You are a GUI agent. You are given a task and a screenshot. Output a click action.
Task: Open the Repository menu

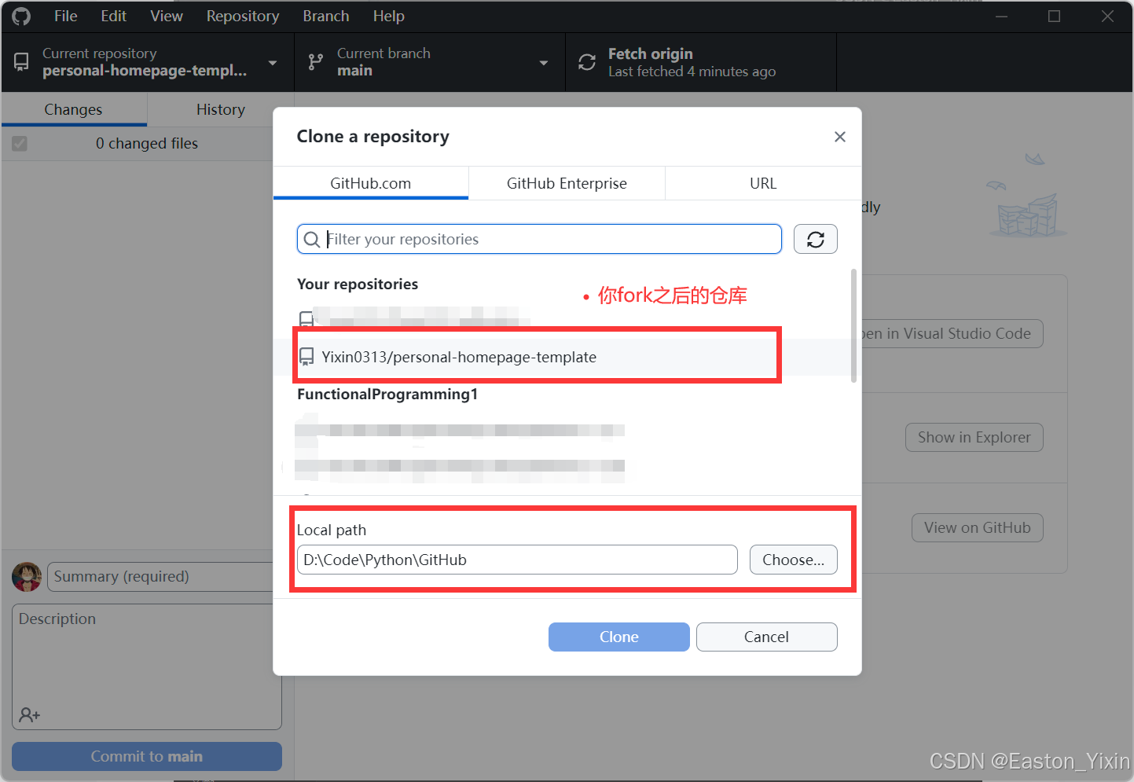[243, 17]
